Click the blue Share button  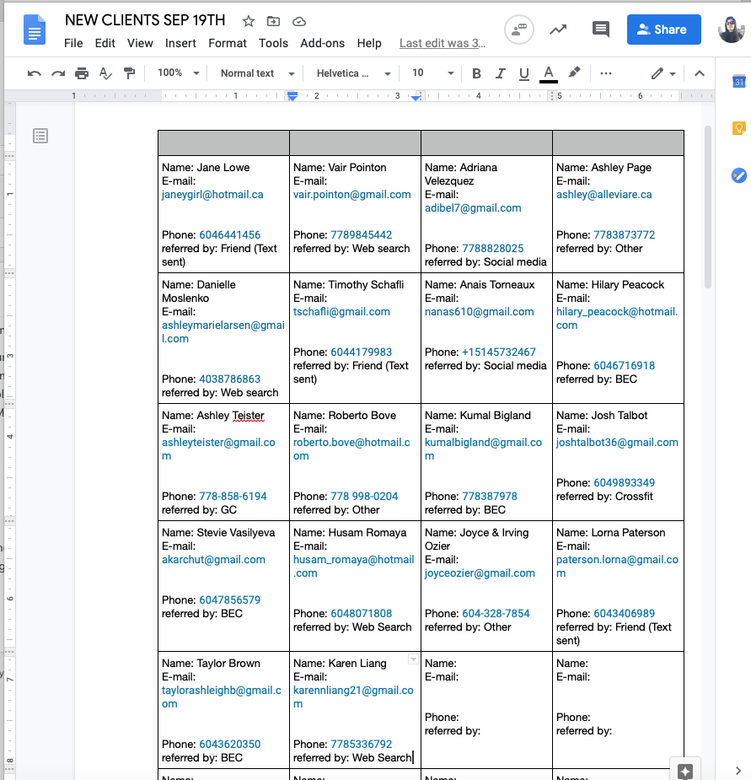(663, 30)
